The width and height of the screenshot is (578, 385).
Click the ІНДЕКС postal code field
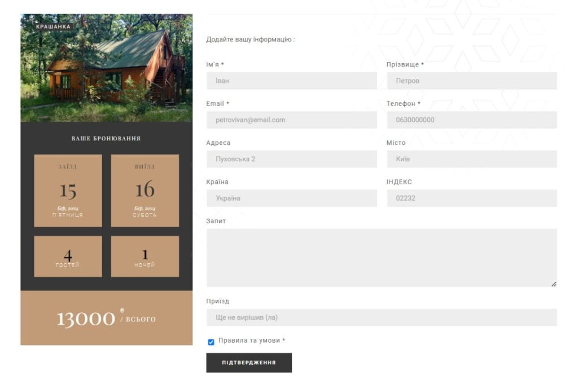(x=472, y=198)
